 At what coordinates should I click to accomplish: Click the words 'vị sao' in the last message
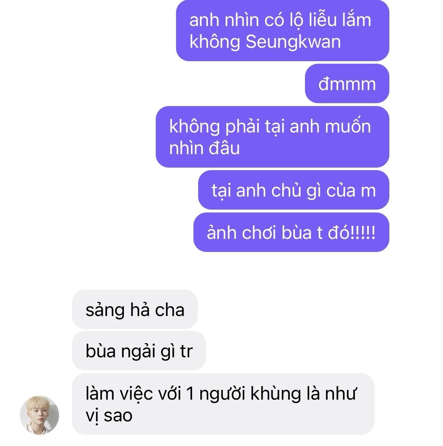pyautogui.click(x=109, y=416)
